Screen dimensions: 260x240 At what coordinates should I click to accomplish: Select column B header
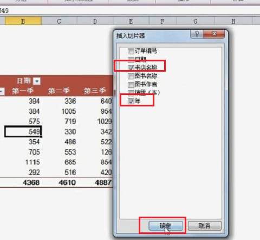point(23,21)
